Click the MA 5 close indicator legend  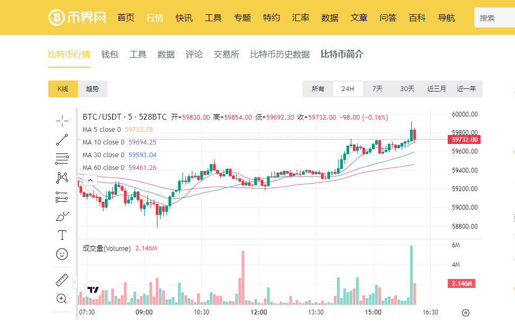click(102, 130)
